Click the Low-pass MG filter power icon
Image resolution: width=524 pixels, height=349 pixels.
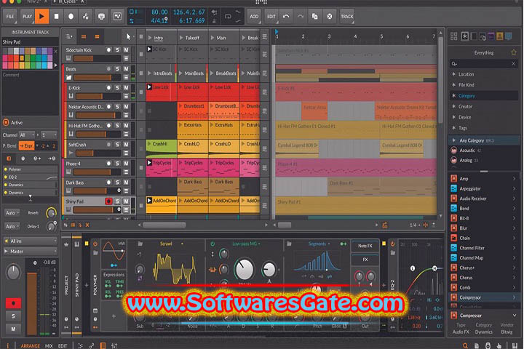[x=213, y=244]
